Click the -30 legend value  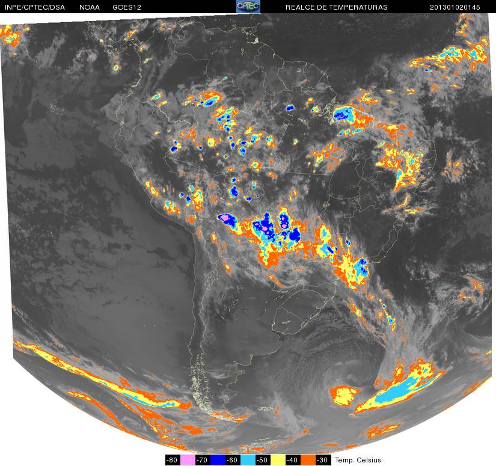(323, 459)
